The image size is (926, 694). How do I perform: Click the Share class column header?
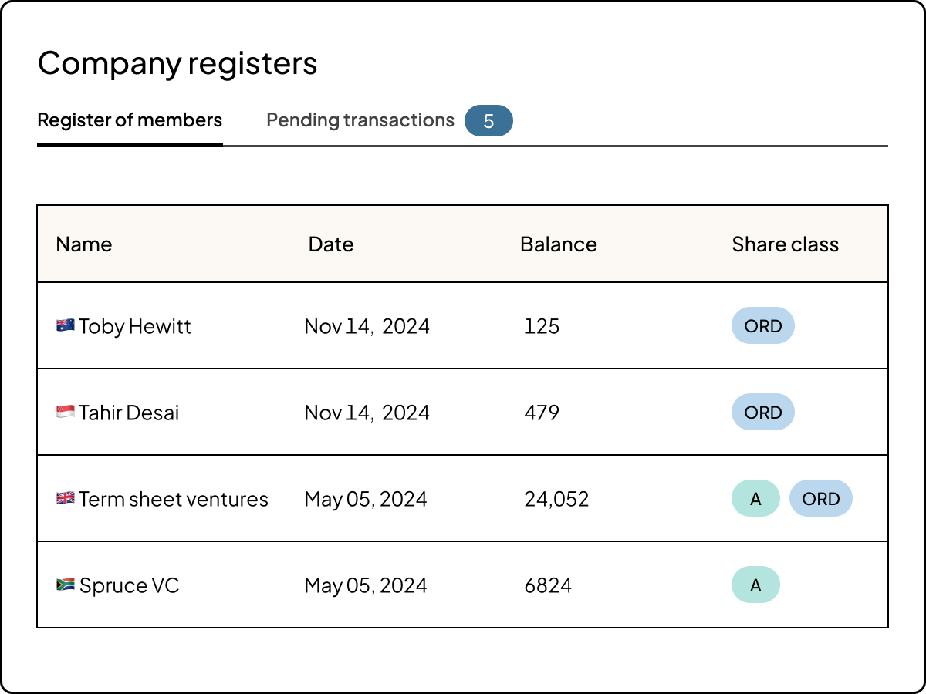pyautogui.click(x=785, y=244)
